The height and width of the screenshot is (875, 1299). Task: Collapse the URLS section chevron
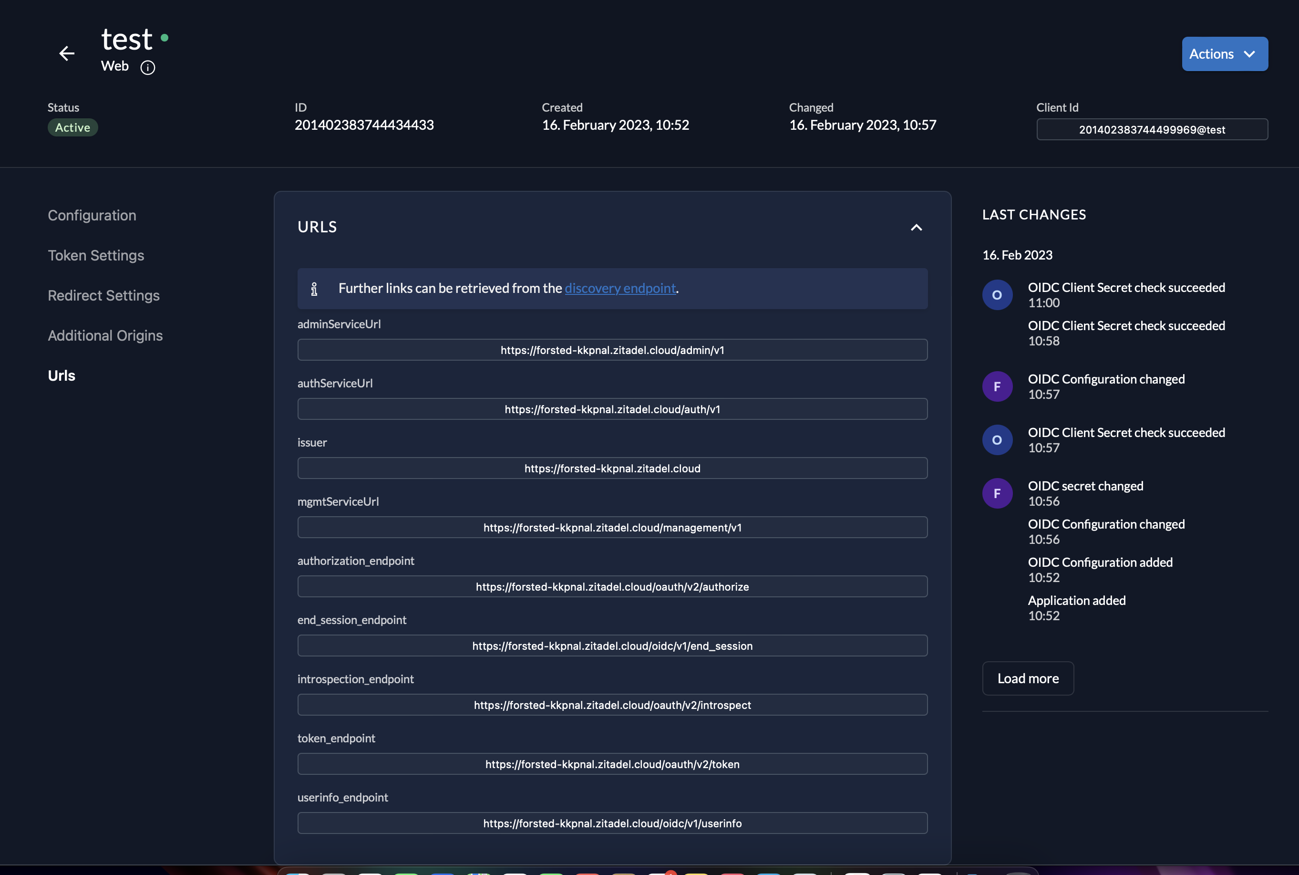(916, 227)
